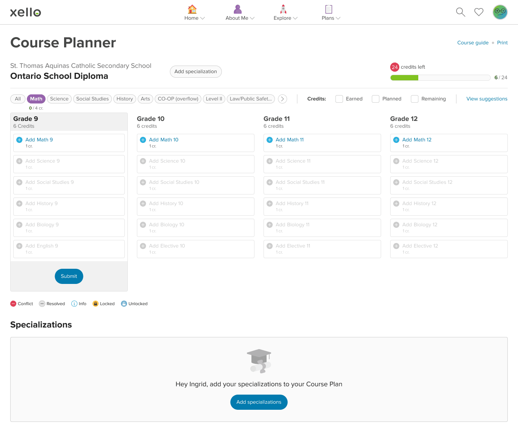The width and height of the screenshot is (518, 431).
Task: Click the Add specialization button
Action: pos(196,72)
